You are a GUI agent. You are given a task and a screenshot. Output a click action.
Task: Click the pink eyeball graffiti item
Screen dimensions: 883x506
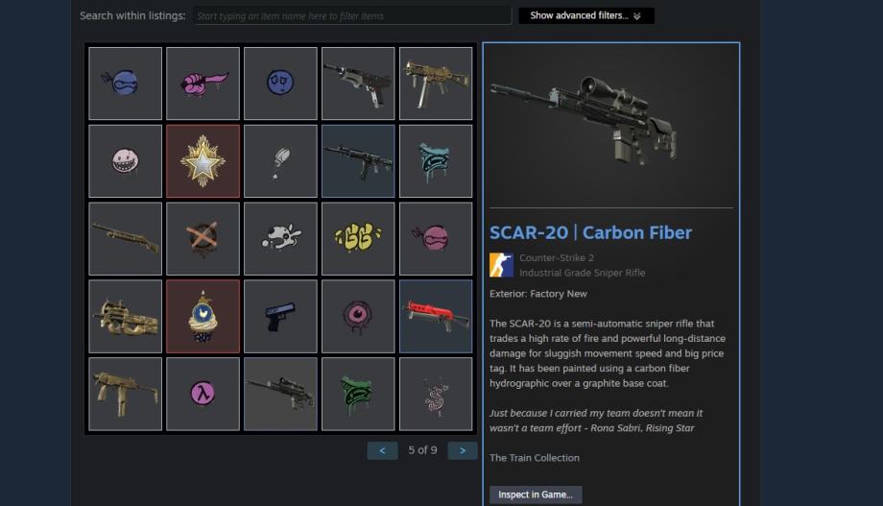coord(358,317)
